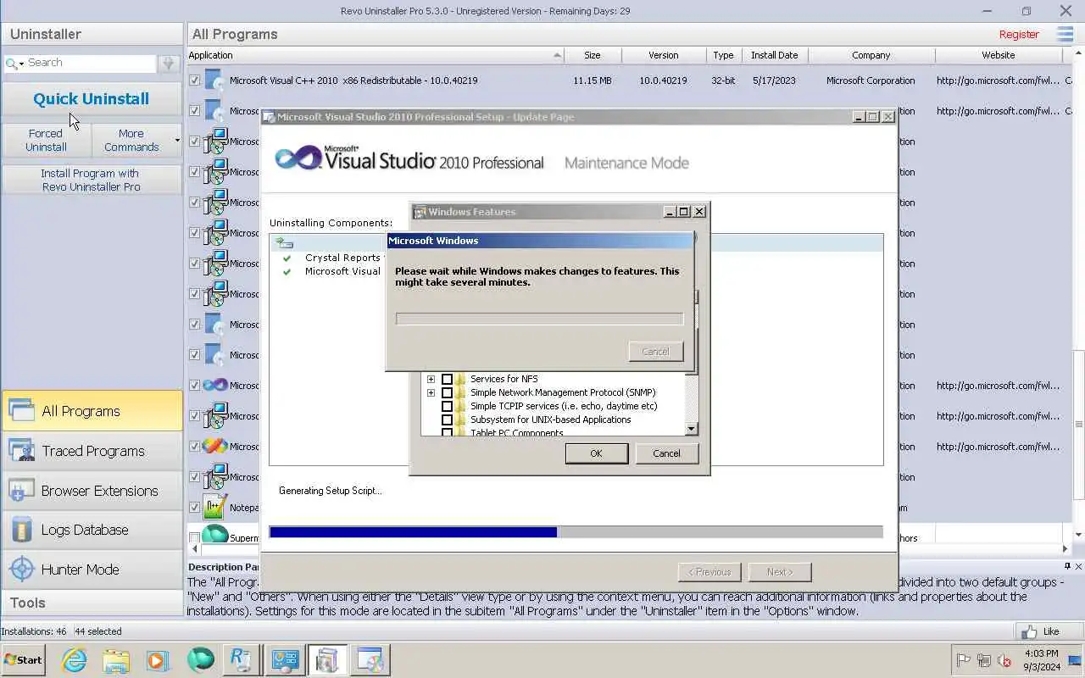Open Traced Programs via its sidebar icon
Screen dimensions: 1085x678
coord(21,451)
